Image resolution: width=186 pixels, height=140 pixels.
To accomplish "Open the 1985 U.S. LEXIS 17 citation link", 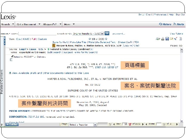I will click(x=106, y=67).
